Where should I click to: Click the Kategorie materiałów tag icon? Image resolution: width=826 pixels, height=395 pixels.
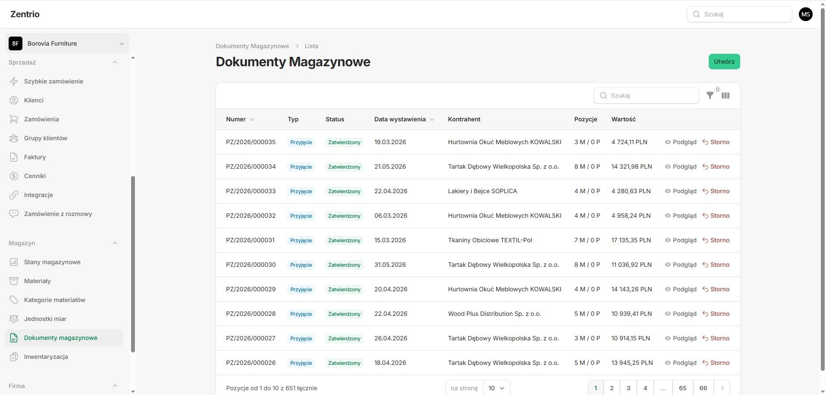[14, 300]
